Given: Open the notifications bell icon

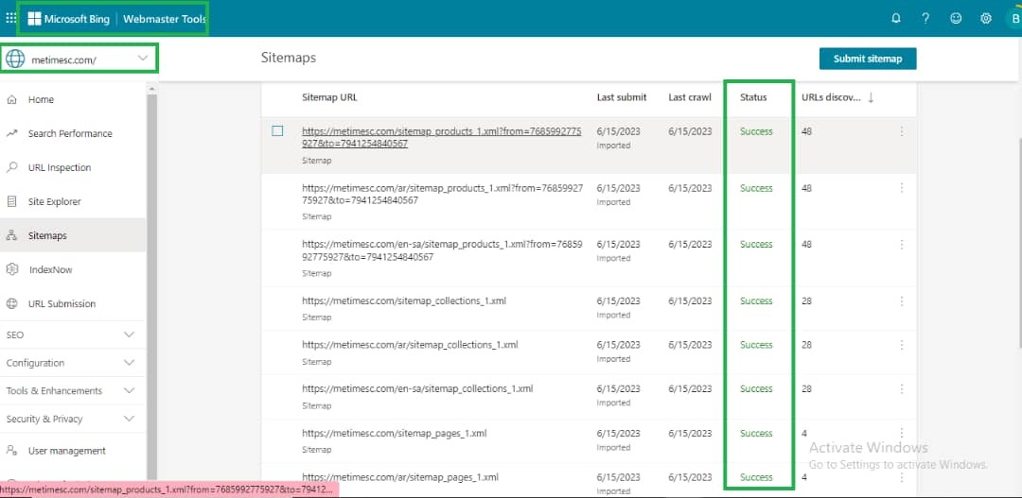Looking at the screenshot, I should 896,18.
